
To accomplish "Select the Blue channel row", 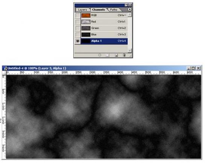I will pyautogui.click(x=104, y=35).
